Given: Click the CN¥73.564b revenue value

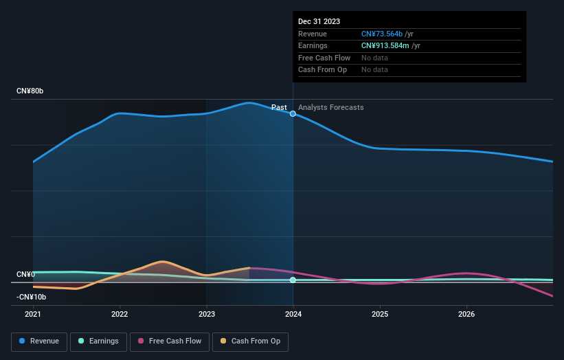Looking at the screenshot, I should 382,34.
